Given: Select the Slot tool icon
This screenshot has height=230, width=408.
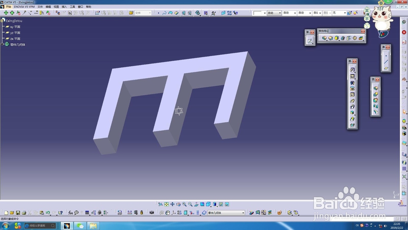Looking at the screenshot, I should click(x=352, y=107).
